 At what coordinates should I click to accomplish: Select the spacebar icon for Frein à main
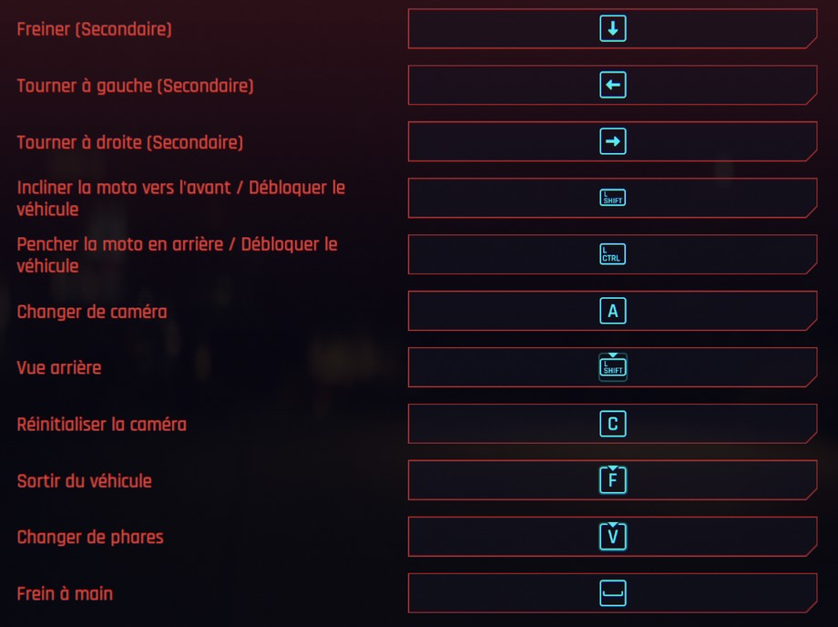coord(612,593)
